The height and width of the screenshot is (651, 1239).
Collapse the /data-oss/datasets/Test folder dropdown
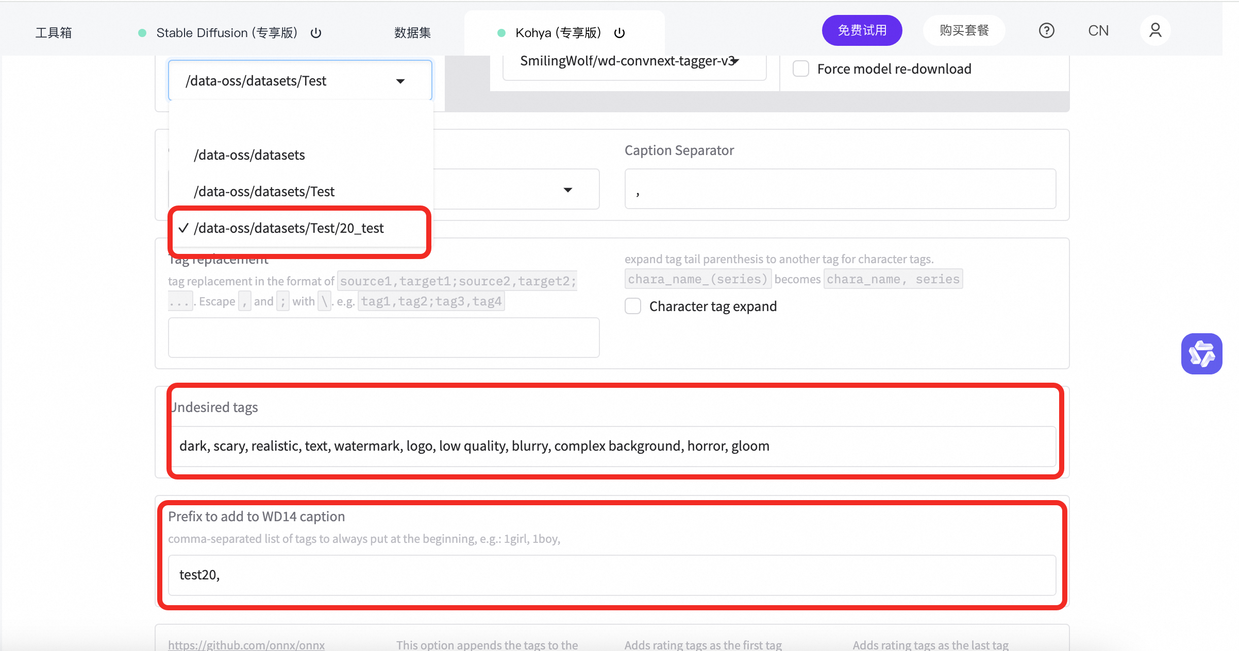click(400, 81)
